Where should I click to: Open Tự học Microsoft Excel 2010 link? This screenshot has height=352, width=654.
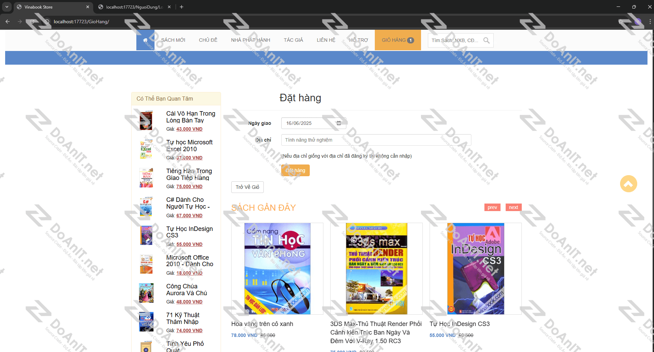click(x=189, y=146)
